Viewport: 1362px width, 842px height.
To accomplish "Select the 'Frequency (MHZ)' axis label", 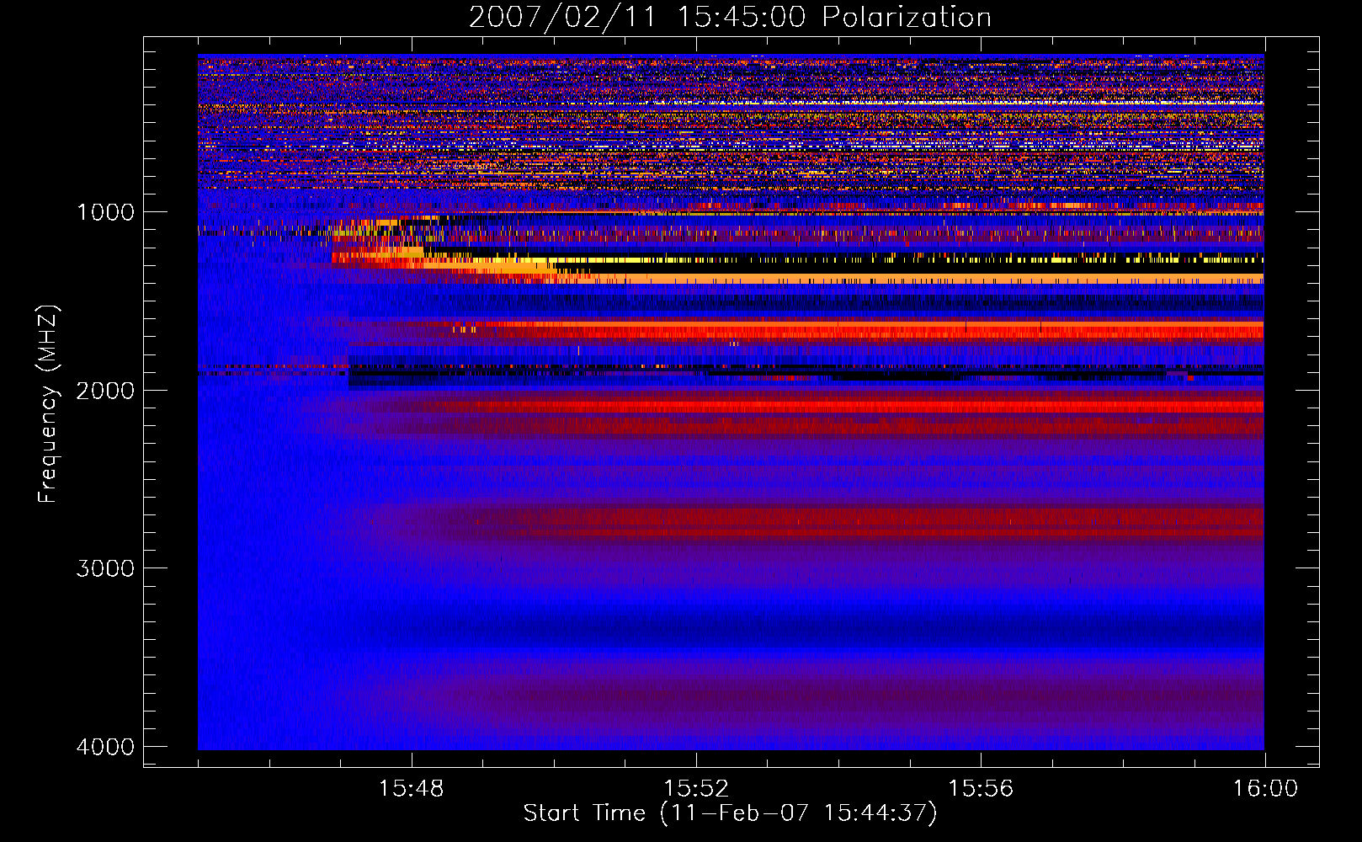I will pos(47,404).
